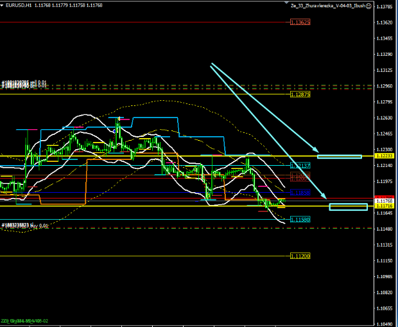
Task: Click the chart shift triangle beside EURUSD
Action: tap(3, 5)
